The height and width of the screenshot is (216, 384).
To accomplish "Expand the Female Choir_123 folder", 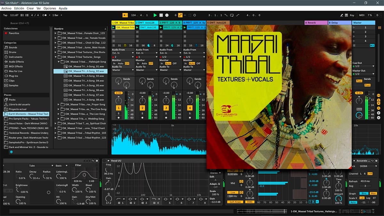I will pyautogui.click(x=55, y=33).
